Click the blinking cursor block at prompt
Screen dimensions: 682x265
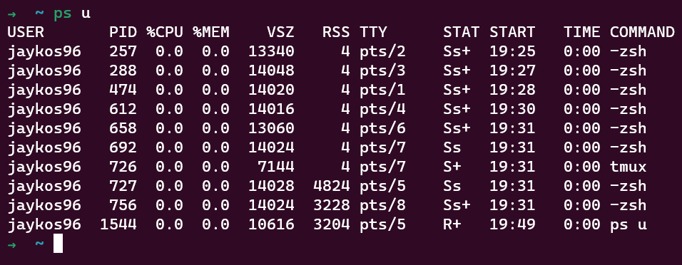[x=58, y=244]
